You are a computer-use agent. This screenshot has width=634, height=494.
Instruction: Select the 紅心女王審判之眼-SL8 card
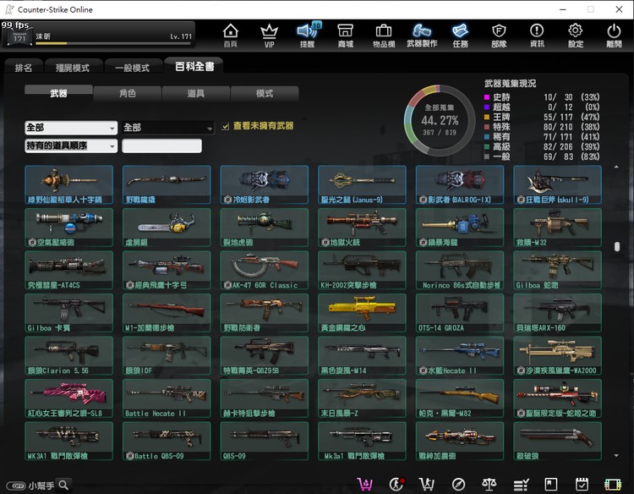[68, 398]
